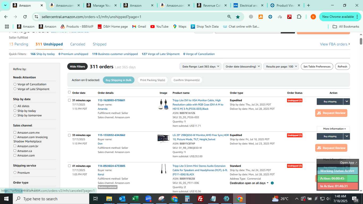
Task: Click Buy Shipping in Bulk button
Action: (119, 80)
